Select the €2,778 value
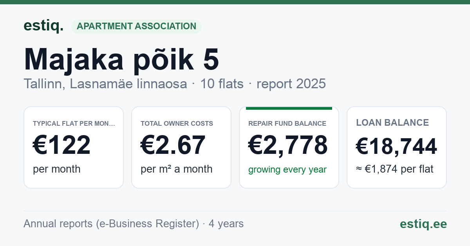The image size is (470, 246). [x=288, y=145]
